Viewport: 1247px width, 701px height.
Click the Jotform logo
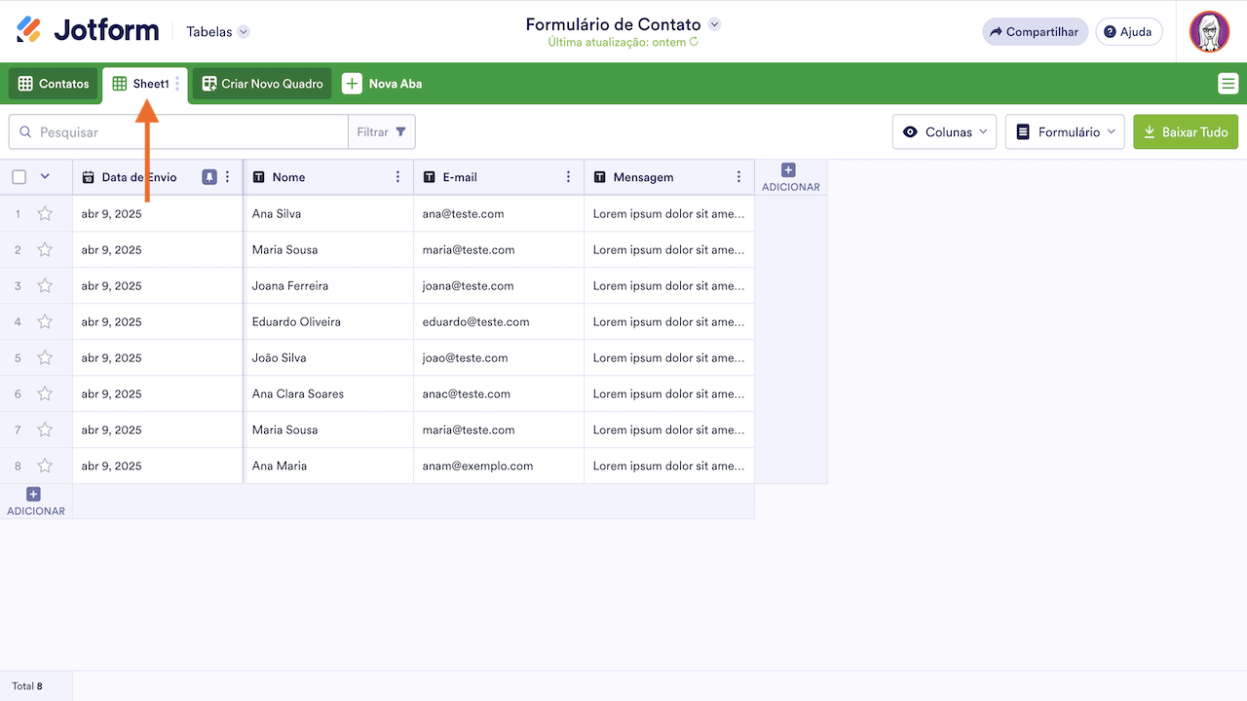tap(88, 31)
